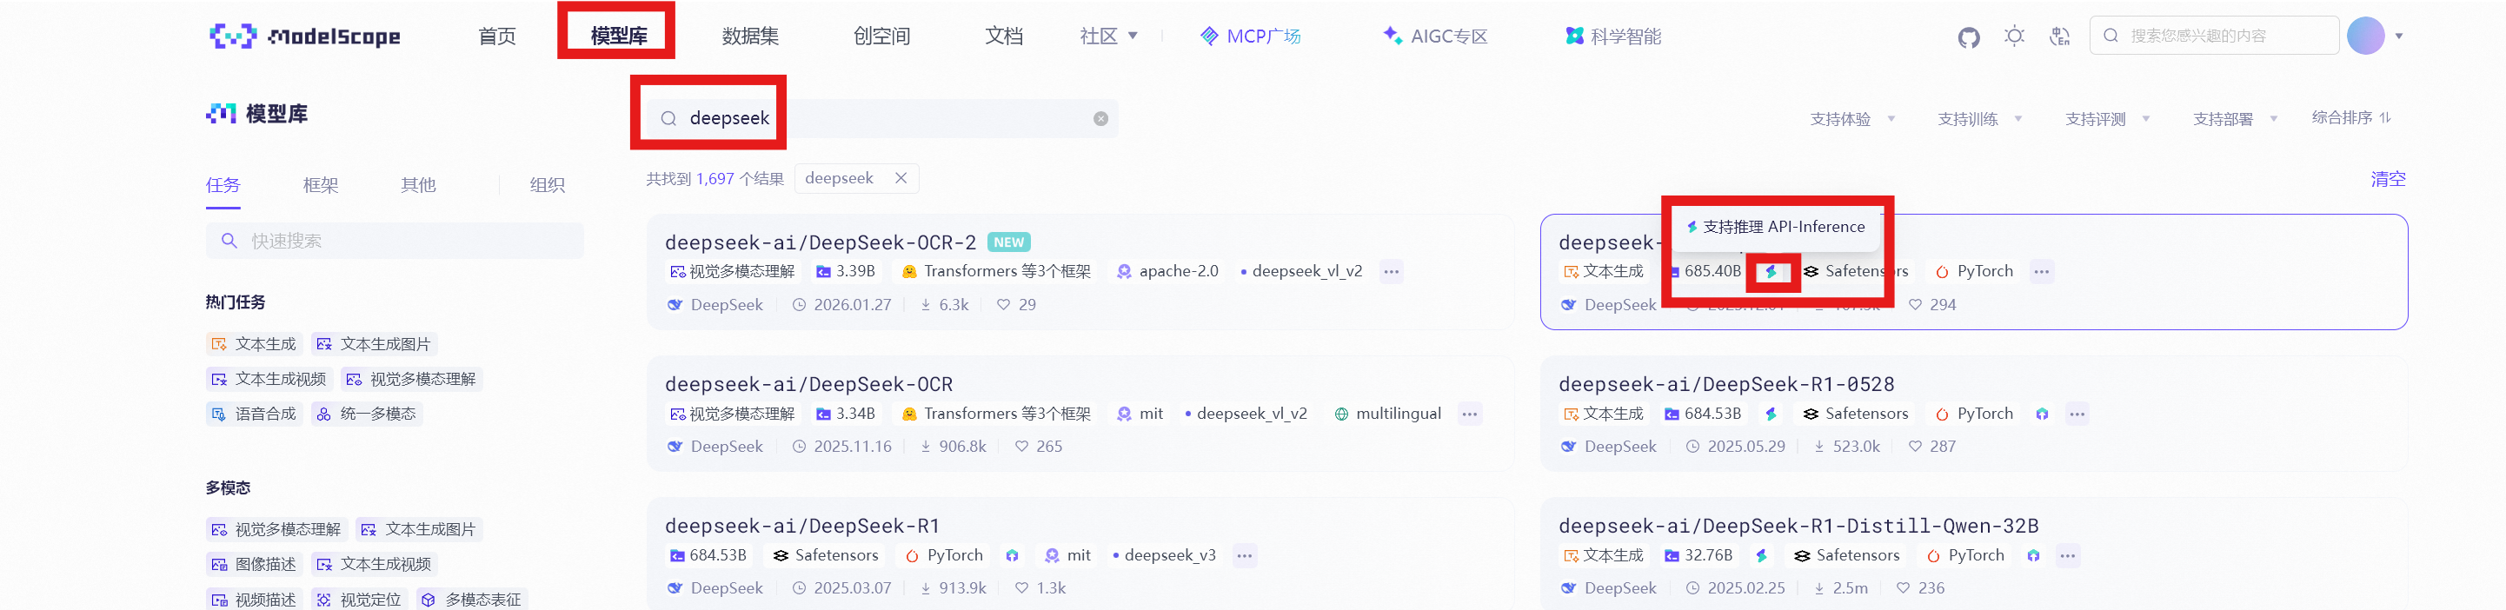This screenshot has height=610, width=2506.
Task: Click the ModelScope logo
Action: point(304,36)
